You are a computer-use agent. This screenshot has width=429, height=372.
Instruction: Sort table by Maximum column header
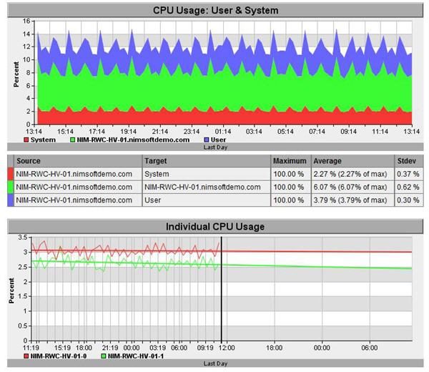pos(291,161)
